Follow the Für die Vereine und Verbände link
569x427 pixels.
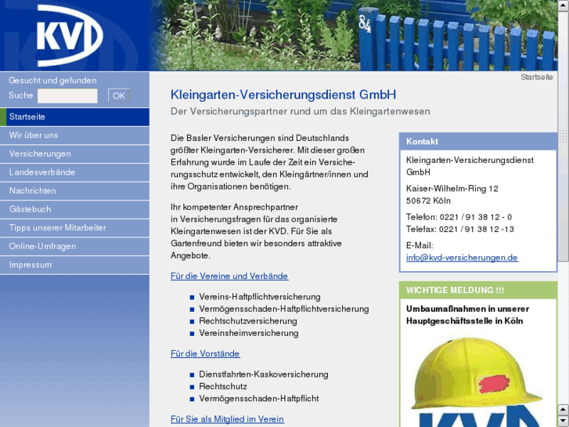[229, 276]
